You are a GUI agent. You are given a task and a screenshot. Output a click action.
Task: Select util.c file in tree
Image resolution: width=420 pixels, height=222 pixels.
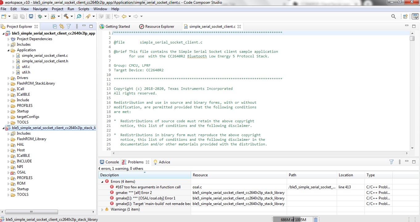click(x=26, y=67)
